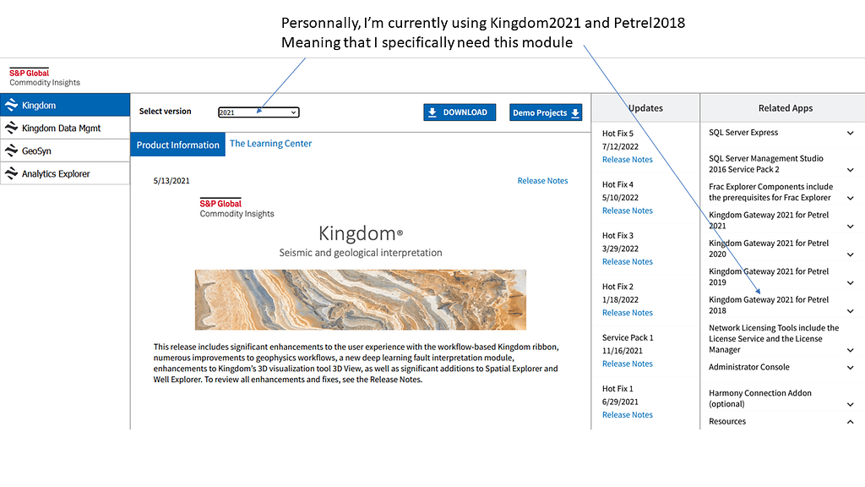Open Service Pack 1 Release Notes
Viewport: 865px width, 487px height.
coord(627,364)
